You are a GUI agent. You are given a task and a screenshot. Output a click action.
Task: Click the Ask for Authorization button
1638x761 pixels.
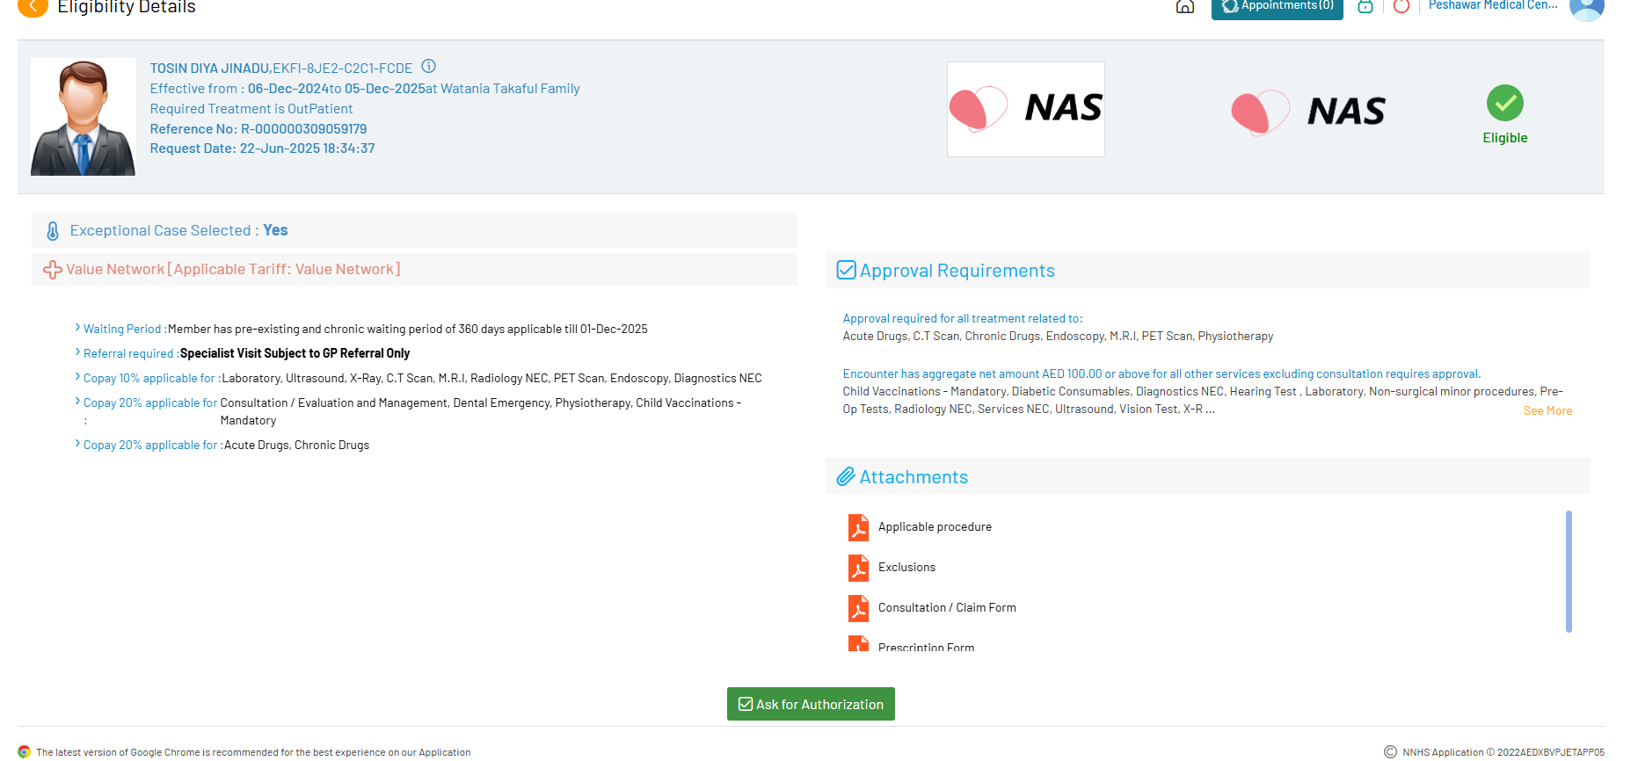point(811,704)
